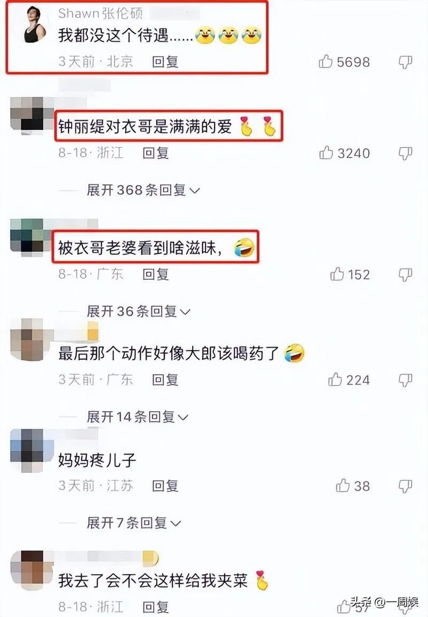This screenshot has height=617, width=428.
Task: Dislike the 妈妈疼儿子 comment
Action: tap(405, 486)
